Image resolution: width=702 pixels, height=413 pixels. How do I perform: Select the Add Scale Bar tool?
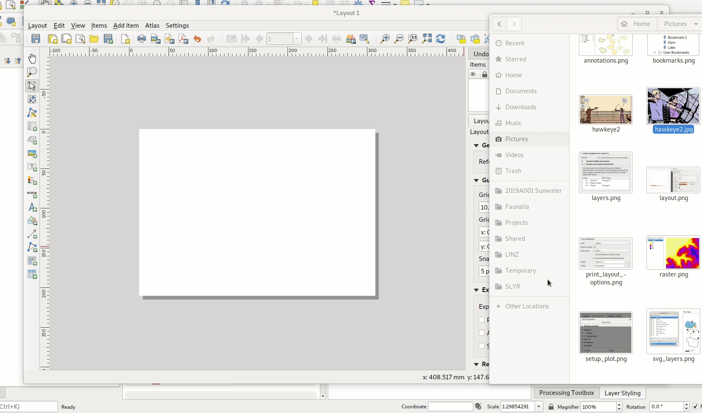pos(32,195)
